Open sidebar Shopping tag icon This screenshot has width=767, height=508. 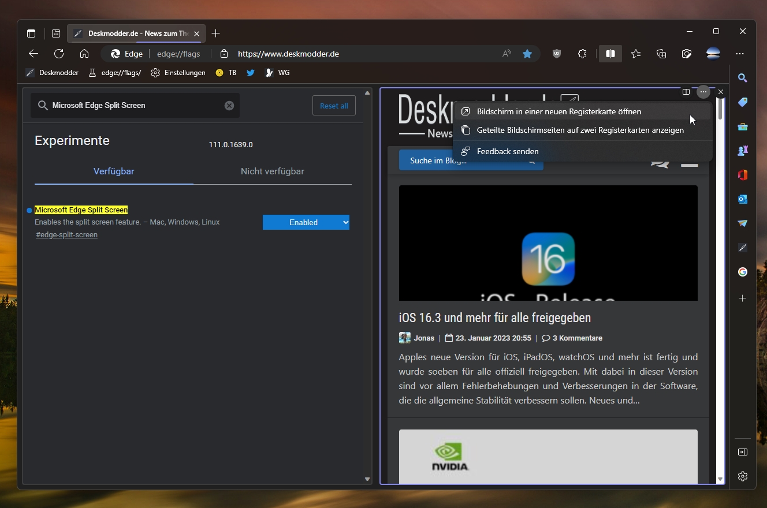click(x=743, y=102)
